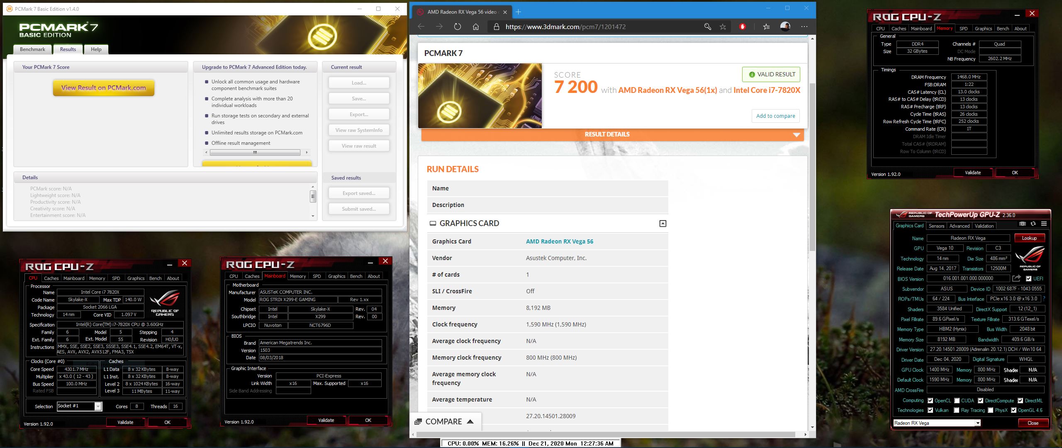1062x448 pixels.
Task: Toggle the Ray Tracing checkbox in GPU-Z
Action: click(x=956, y=410)
